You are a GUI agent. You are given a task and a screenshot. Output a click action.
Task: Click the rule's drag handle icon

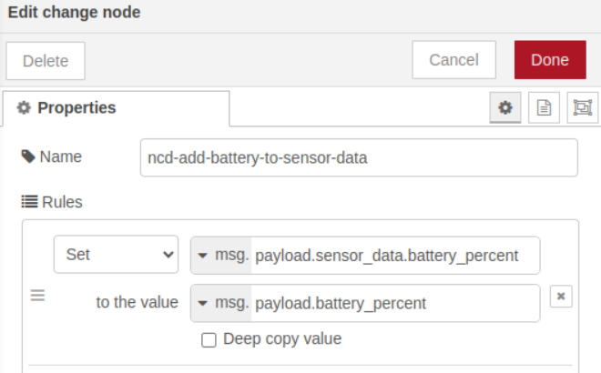click(x=38, y=296)
